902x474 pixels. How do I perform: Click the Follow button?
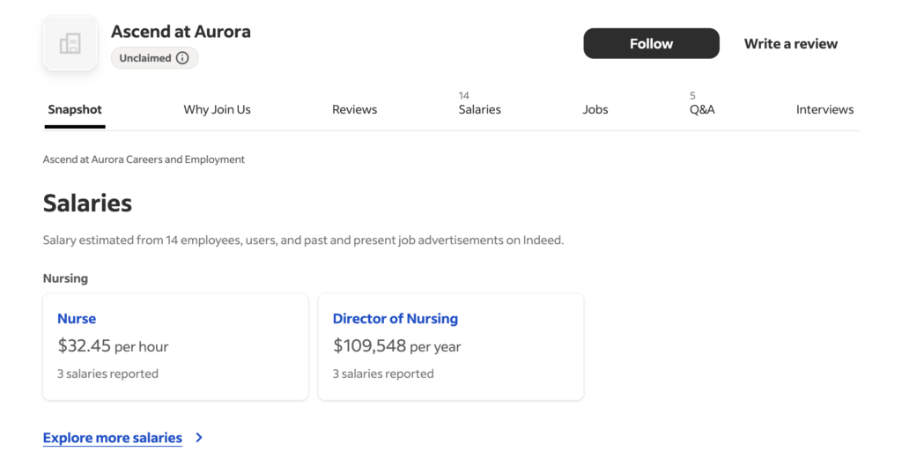(651, 44)
